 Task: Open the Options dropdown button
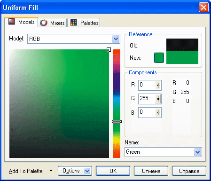coord(75,171)
